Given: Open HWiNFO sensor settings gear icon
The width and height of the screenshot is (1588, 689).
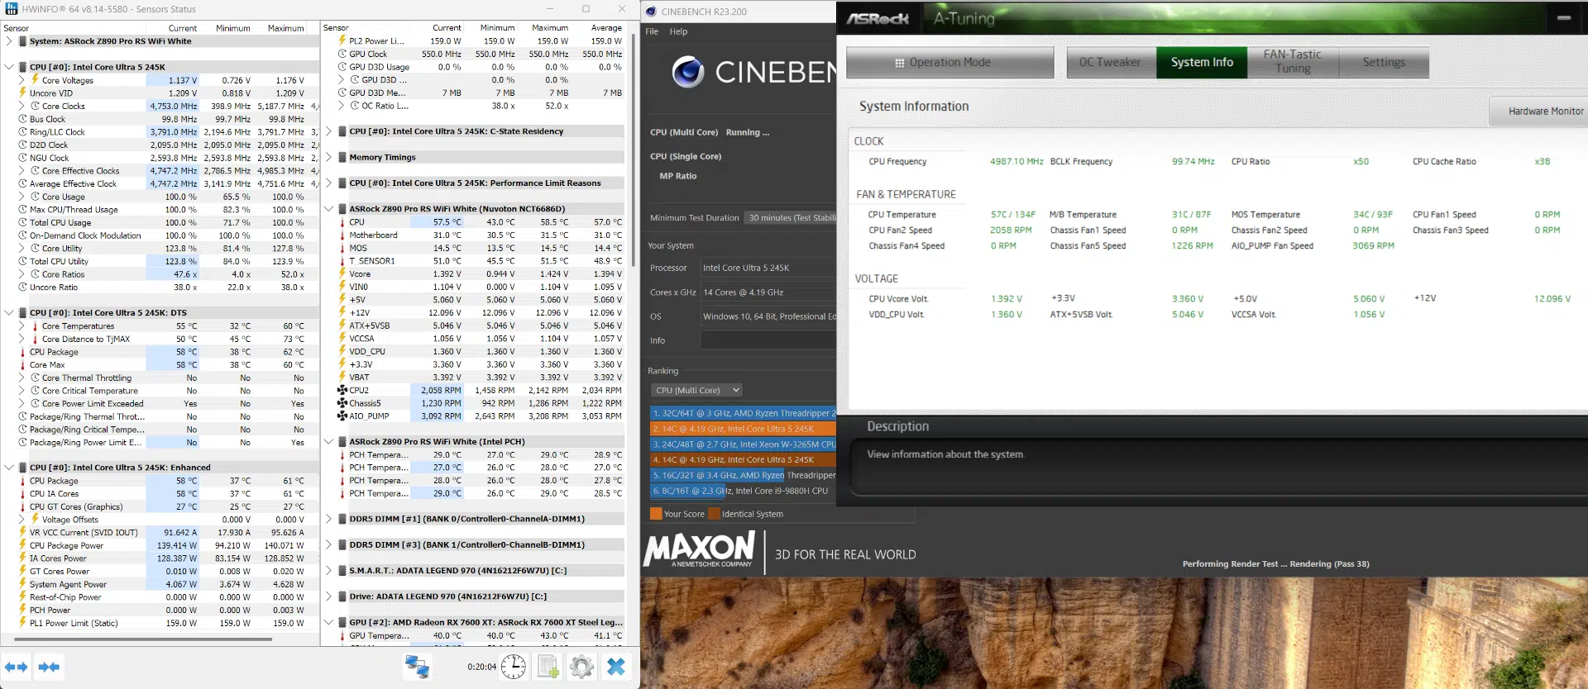Looking at the screenshot, I should (582, 667).
